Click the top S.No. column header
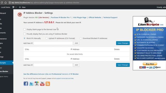The width and height of the screenshot is (166, 93). point(27,49)
